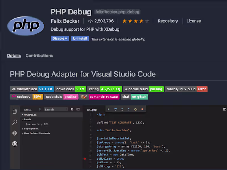Open the debug configuration gear icon

(x=72, y=109)
